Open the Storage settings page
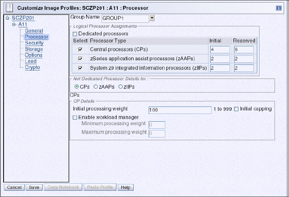This screenshot has width=289, height=197. tap(33, 49)
